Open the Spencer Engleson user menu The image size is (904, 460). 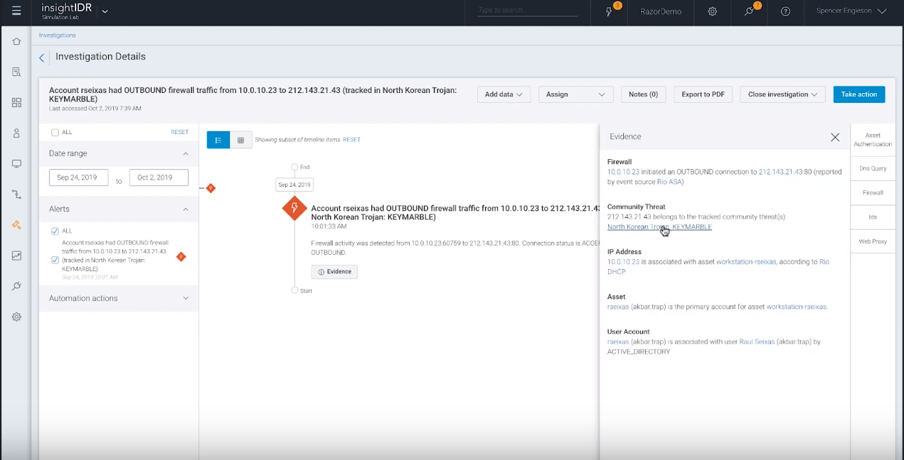point(851,11)
